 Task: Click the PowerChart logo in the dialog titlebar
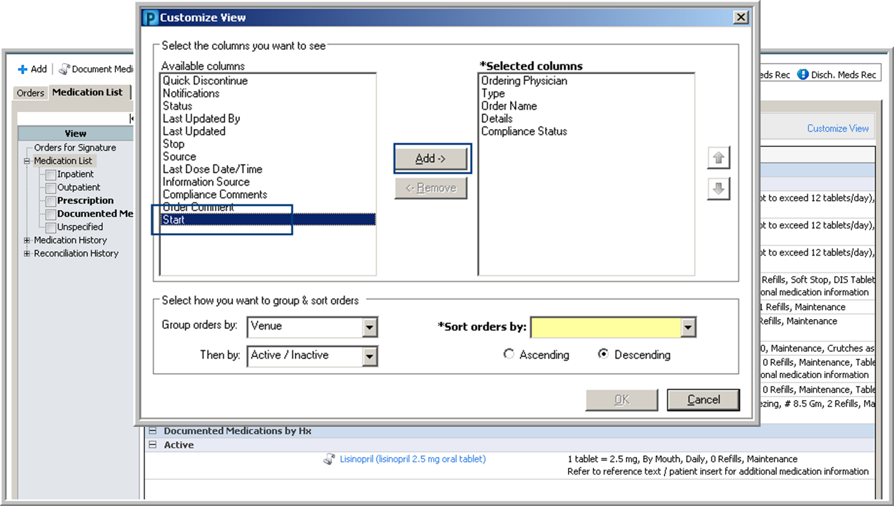149,17
